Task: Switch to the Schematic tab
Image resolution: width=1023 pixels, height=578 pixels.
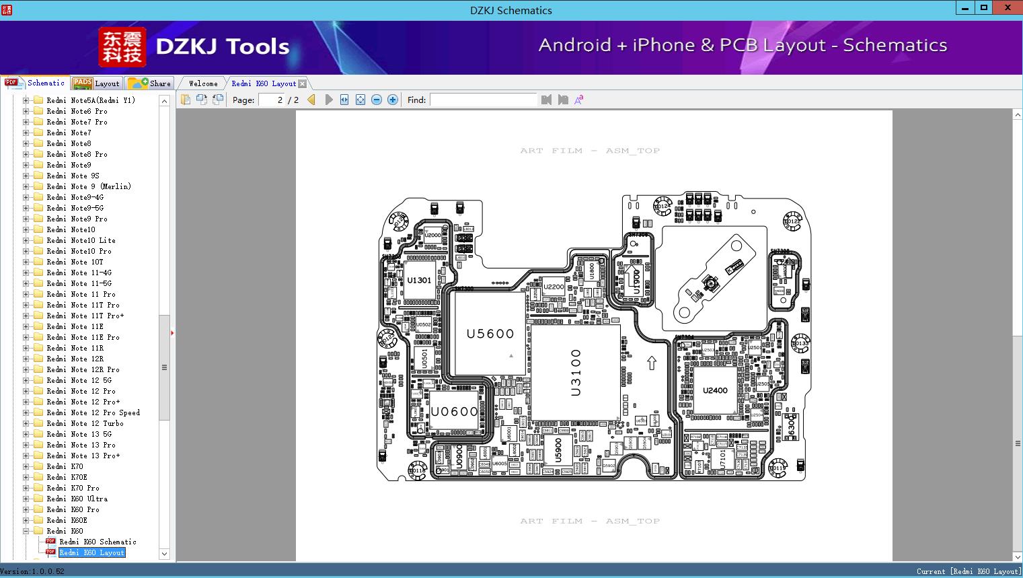Action: (35, 83)
